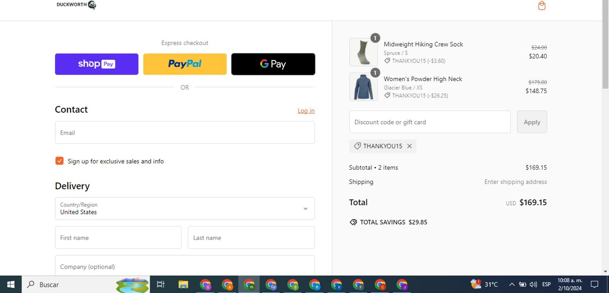Open File Explorer from the taskbar
This screenshot has width=609, height=293.
pyautogui.click(x=183, y=284)
